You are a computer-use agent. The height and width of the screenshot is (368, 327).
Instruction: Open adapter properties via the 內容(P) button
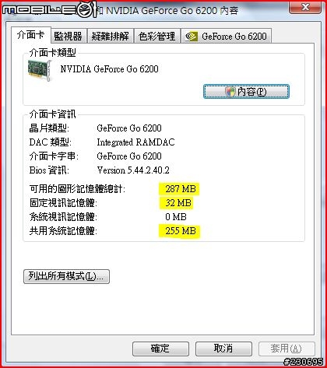(x=246, y=92)
